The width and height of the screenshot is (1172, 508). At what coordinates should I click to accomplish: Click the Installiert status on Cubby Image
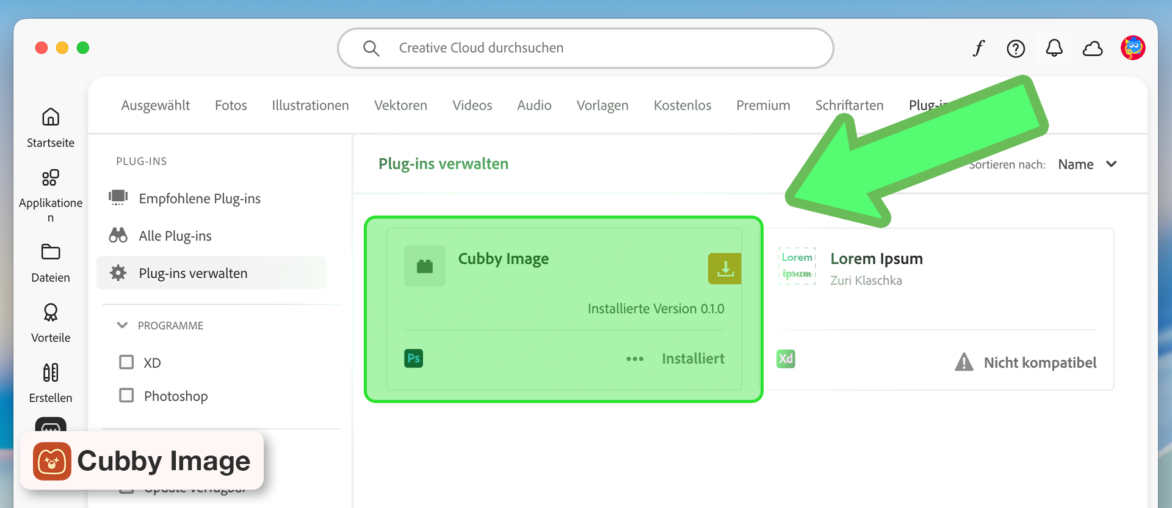click(693, 358)
